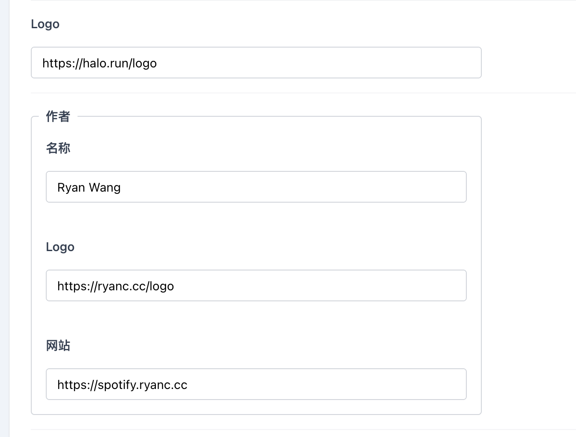Click the author Logo field with https://ryanc.cc/logo
Screen dimensions: 576x437
255,285
